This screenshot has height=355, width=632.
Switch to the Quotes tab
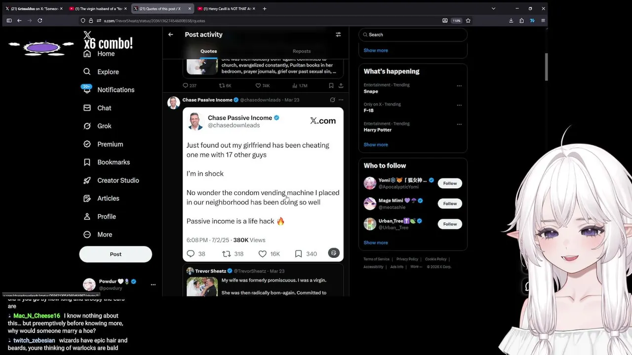pos(208,51)
